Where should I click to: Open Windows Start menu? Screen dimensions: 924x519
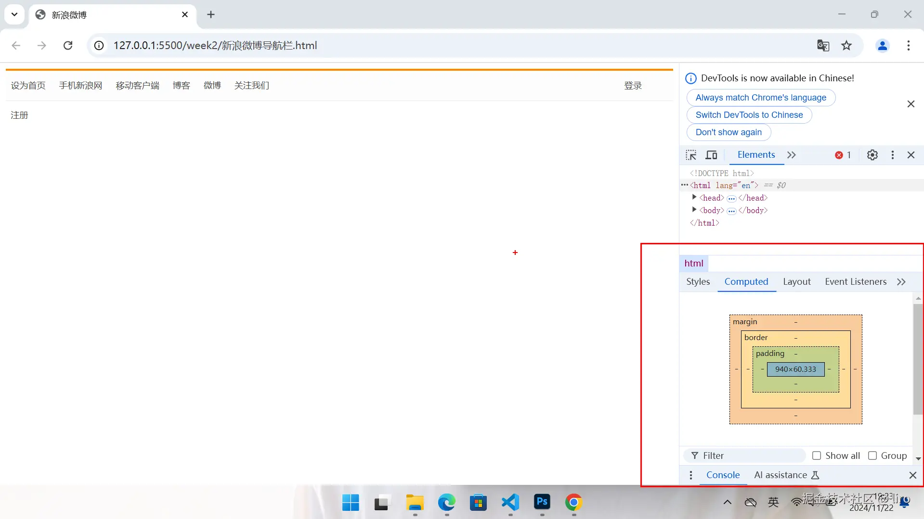tap(351, 503)
